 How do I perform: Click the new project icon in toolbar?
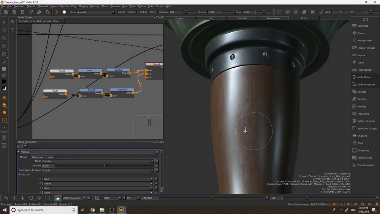pyautogui.click(x=6, y=12)
